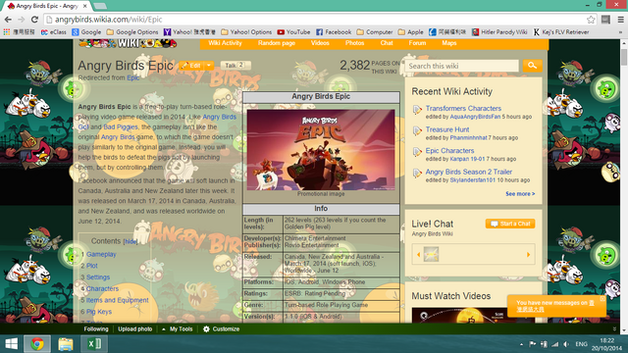Open Angry Birds Season 2 Trailer link

[x=469, y=173]
